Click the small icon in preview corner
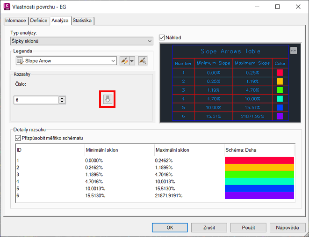The image size is (309, 237). click(293, 50)
